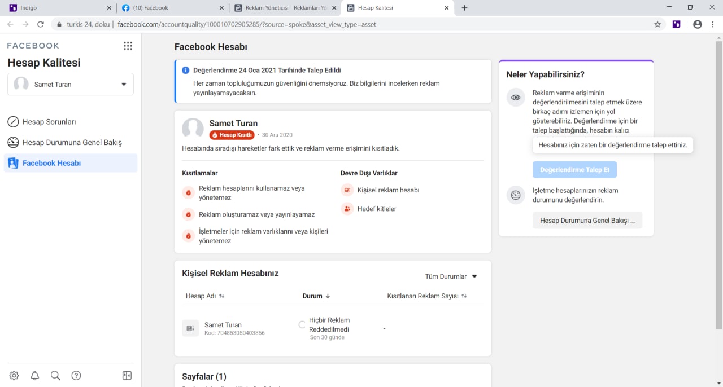Click loading status circle beside Hiçbir Reklam
This screenshot has width=723, height=387.
click(x=302, y=324)
